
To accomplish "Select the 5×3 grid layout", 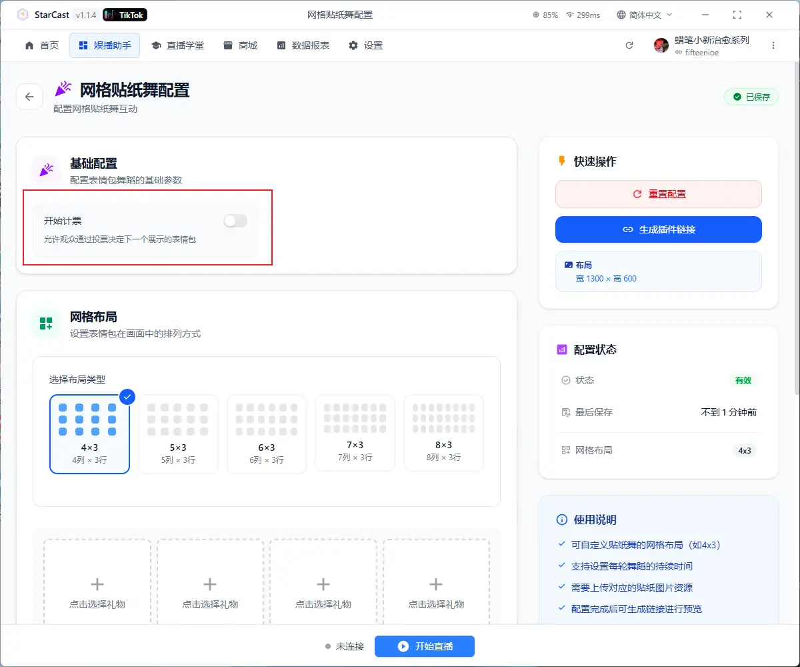I will pos(178,434).
